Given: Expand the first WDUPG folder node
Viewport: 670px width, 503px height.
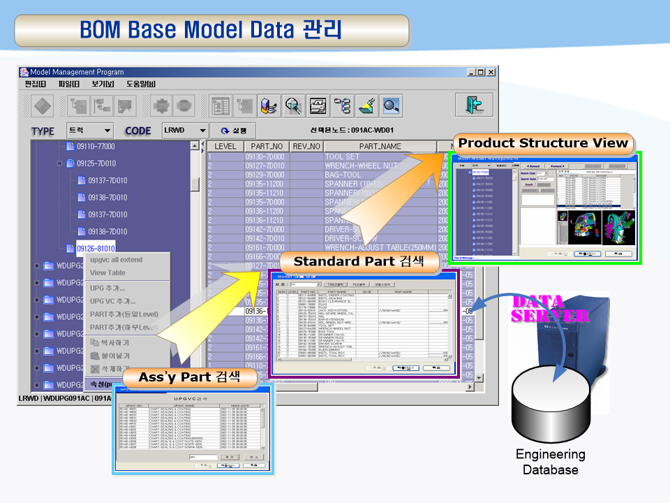Looking at the screenshot, I should pyautogui.click(x=37, y=265).
